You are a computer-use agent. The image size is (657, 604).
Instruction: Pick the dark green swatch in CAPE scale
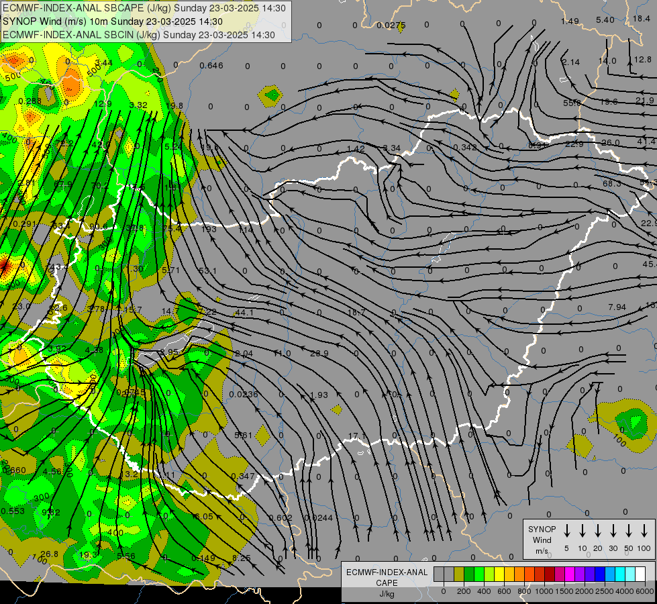pyautogui.click(x=469, y=574)
